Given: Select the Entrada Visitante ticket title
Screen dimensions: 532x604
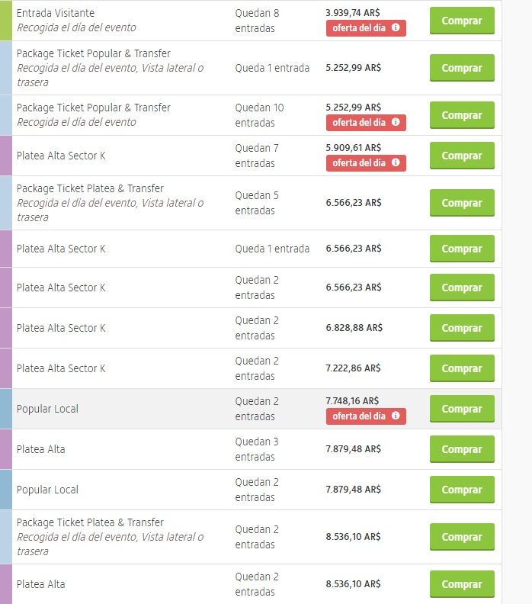Looking at the screenshot, I should 56,13.
